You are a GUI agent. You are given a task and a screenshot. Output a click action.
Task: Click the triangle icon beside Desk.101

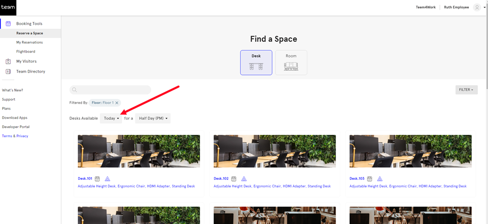click(x=107, y=179)
